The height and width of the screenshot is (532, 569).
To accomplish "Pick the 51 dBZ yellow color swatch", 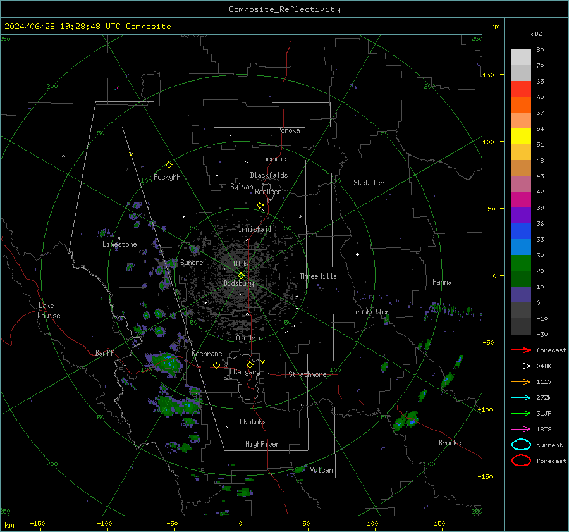I will (521, 136).
